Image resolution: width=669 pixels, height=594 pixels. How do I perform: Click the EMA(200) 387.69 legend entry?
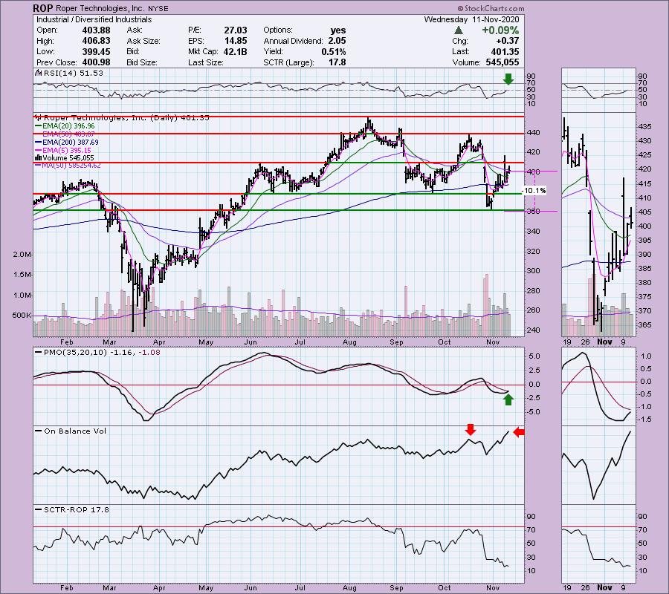click(x=67, y=143)
